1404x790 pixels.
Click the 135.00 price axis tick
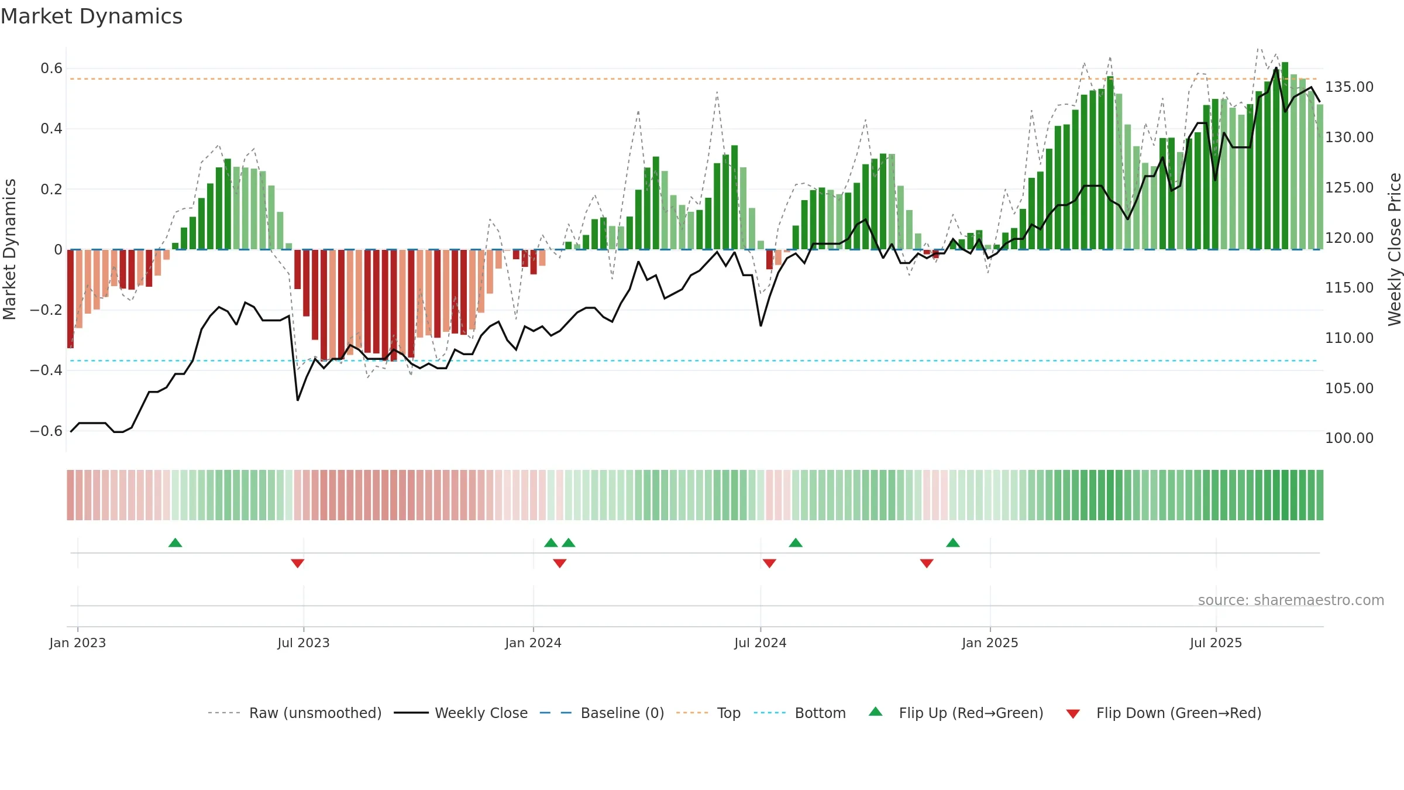1350,87
